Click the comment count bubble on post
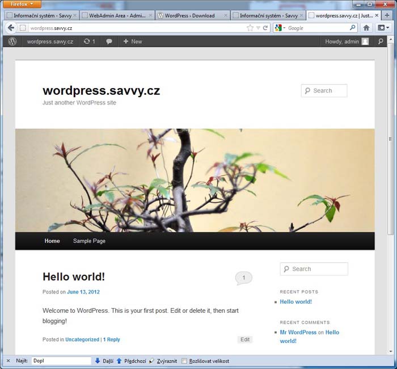Screen dimensions: 397x369 (243, 278)
